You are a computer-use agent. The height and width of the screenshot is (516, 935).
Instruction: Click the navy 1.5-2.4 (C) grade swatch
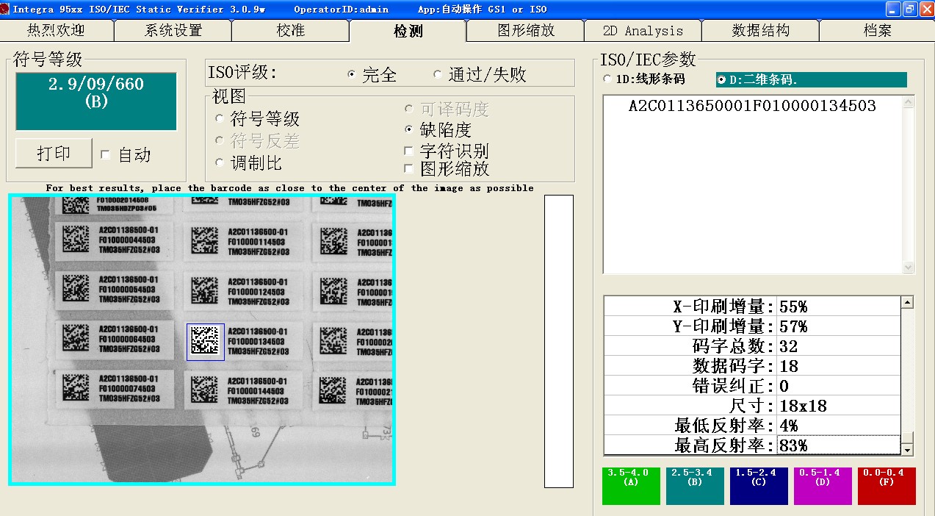759,487
